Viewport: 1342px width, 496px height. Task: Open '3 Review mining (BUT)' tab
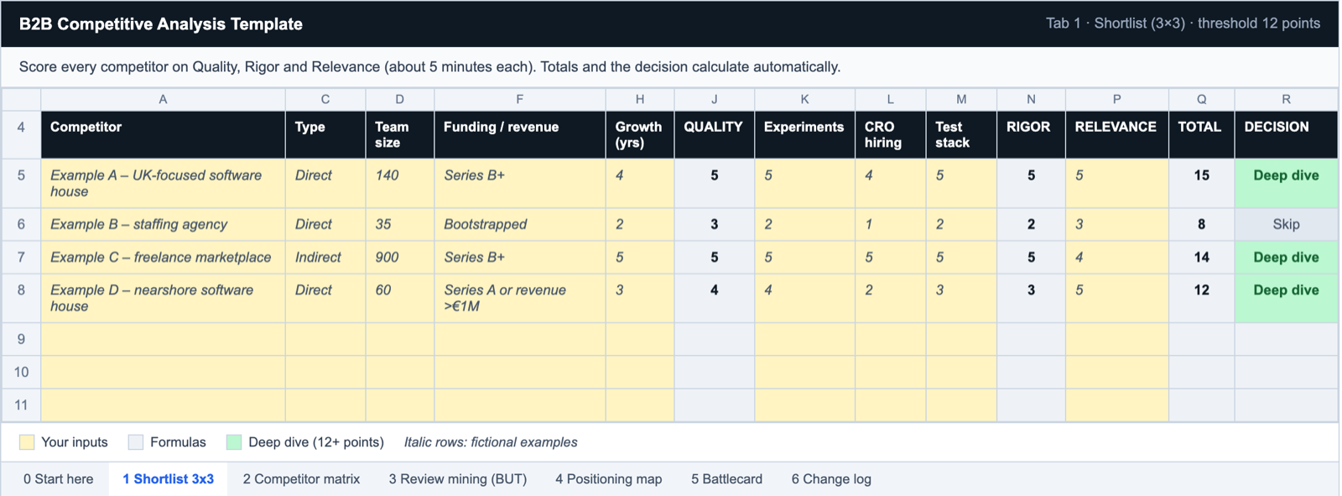pos(457,479)
